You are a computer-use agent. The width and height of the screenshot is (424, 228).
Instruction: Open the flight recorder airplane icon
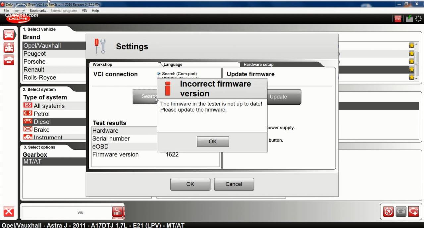point(389,211)
